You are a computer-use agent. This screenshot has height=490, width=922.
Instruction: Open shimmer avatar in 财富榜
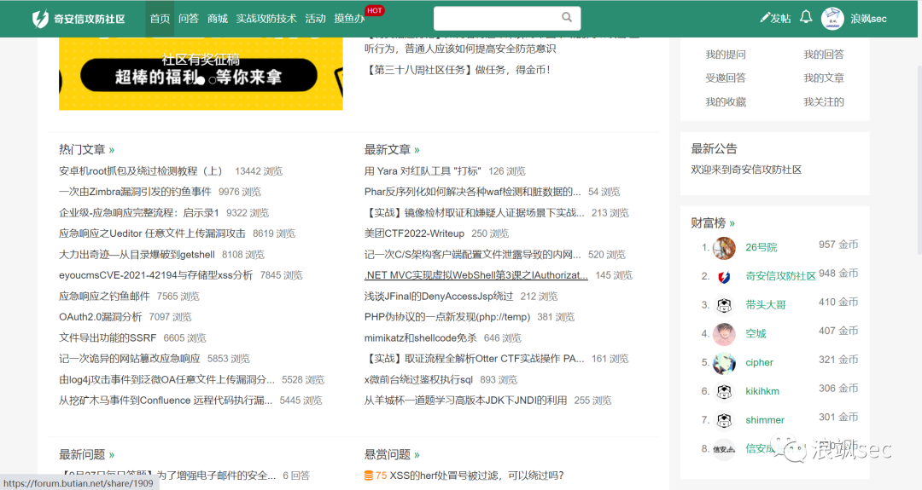click(724, 420)
